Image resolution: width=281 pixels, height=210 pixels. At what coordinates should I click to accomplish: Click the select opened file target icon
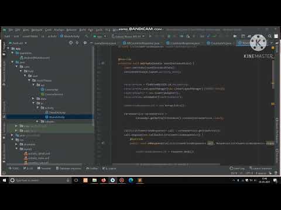(71, 43)
